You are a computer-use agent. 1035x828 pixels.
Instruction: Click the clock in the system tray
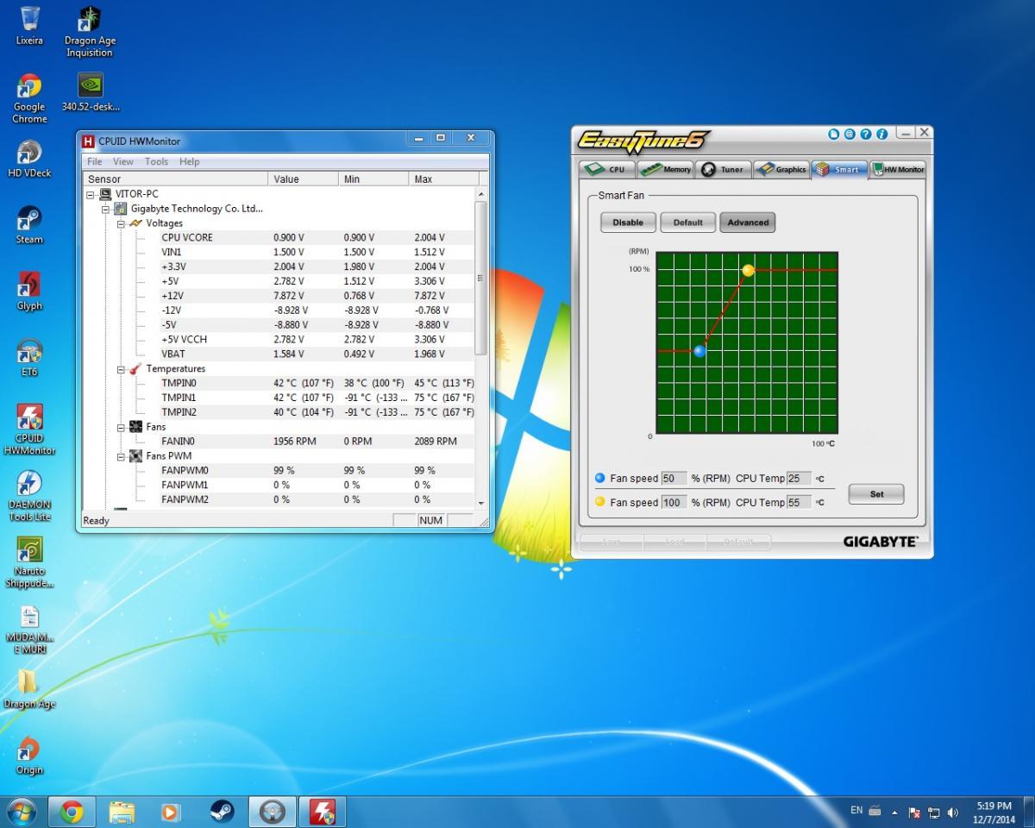tap(994, 812)
